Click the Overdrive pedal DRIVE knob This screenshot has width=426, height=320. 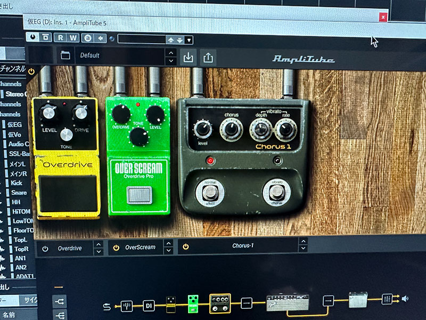click(81, 113)
